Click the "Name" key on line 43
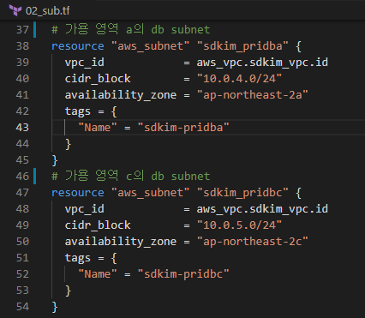Viewport: 365px width, 318px height. click(x=98, y=128)
